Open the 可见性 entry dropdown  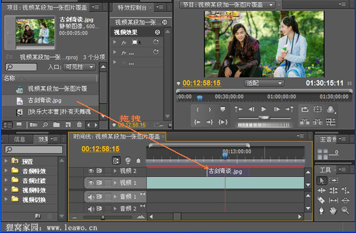coord(80,67)
